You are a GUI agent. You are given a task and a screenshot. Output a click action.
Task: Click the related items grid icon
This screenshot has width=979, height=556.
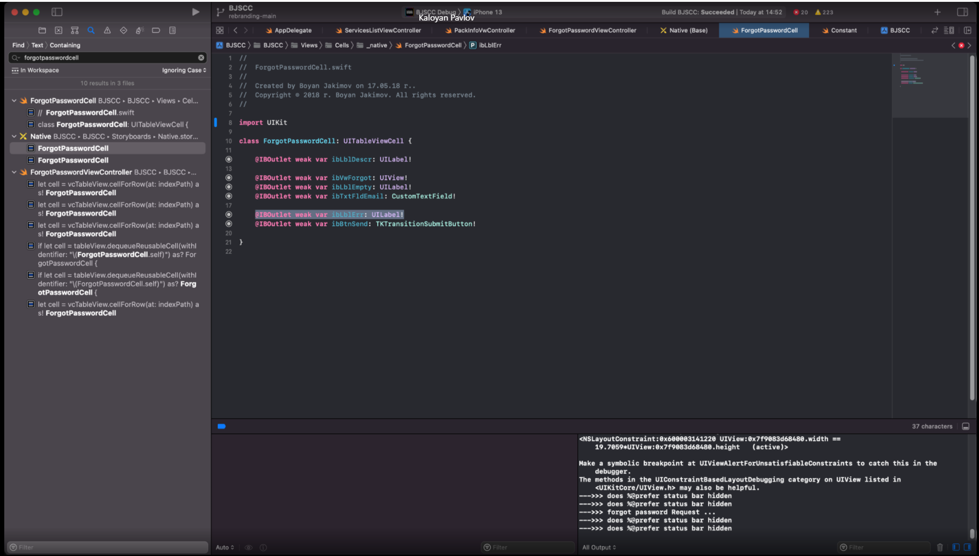(x=220, y=30)
